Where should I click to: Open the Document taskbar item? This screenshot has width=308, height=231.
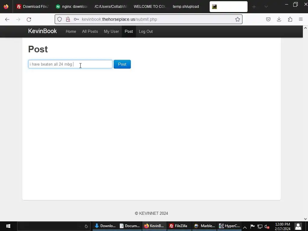[130, 226]
